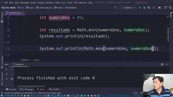Screen dimensions: 173x97
Task: Open the Window menu
Action: click(83, 2)
